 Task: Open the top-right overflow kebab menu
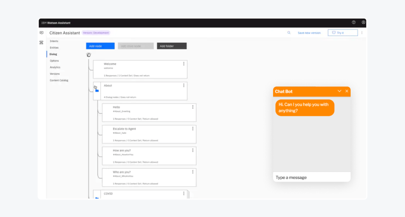pos(362,33)
